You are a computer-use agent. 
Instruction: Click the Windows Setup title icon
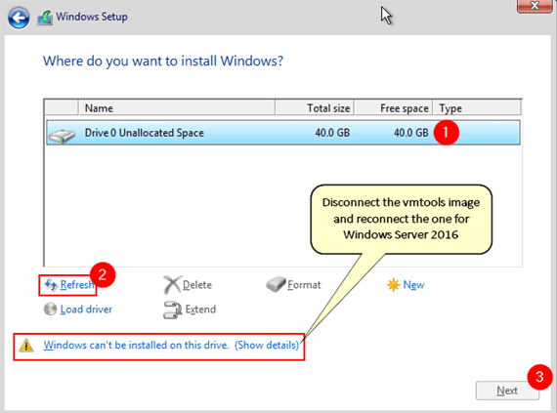45,18
